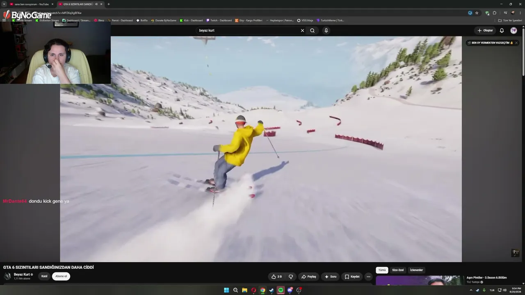
Task: Open the Blerp bookmark
Action: pyautogui.click(x=99, y=20)
